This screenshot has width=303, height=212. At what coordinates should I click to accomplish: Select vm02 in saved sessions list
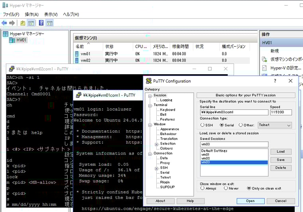(234, 159)
